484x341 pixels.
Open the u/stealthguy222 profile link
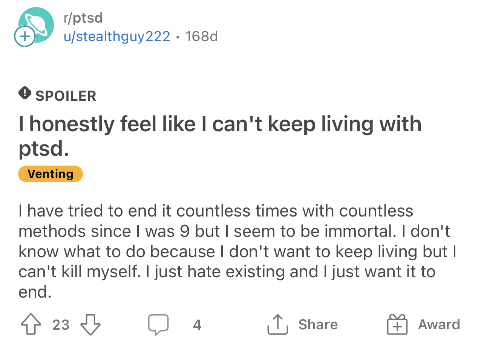point(117,36)
